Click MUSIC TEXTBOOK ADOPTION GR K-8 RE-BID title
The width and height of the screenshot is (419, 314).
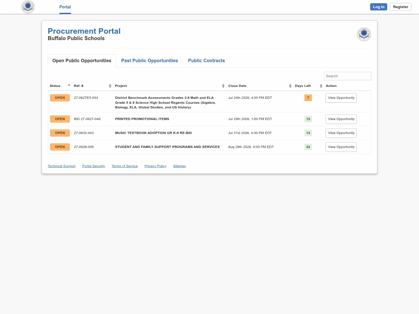(153, 133)
